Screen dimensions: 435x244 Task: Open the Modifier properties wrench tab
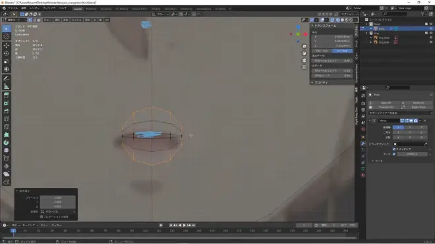[x=363, y=143]
